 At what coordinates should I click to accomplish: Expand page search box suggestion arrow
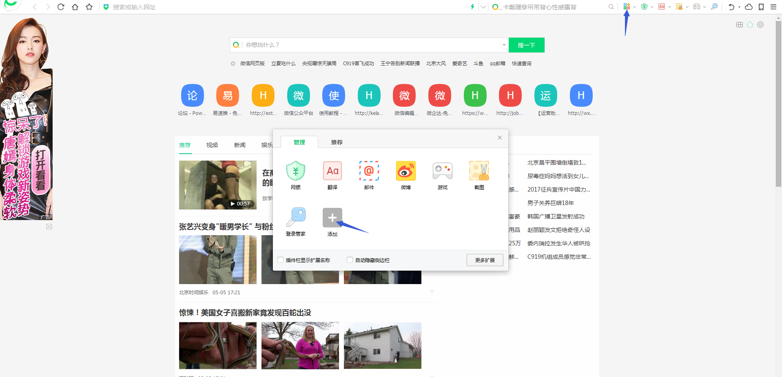click(504, 45)
